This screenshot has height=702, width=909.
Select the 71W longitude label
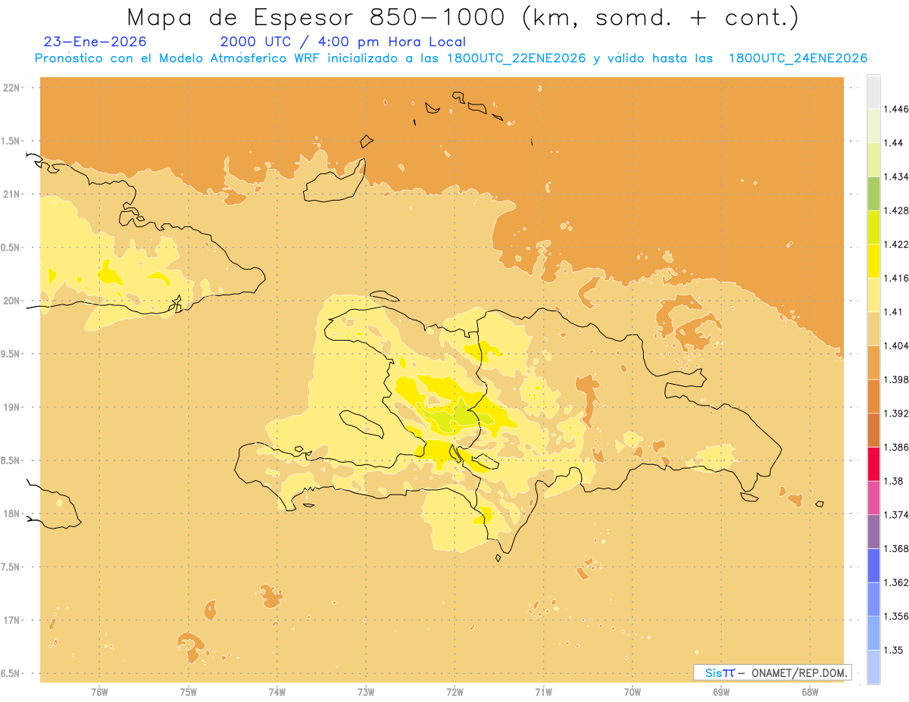tap(543, 691)
